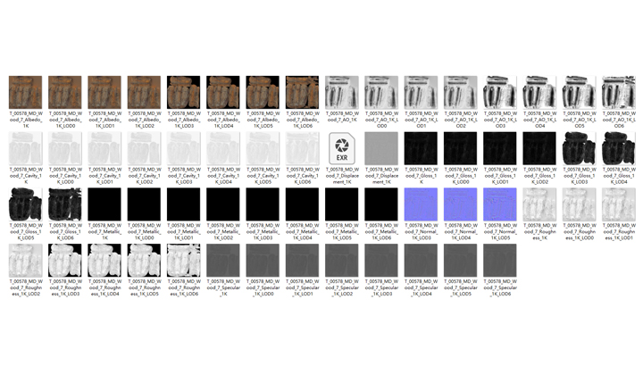Open the Normal_1K_LOD5 normal map thumbnail

(x=500, y=204)
